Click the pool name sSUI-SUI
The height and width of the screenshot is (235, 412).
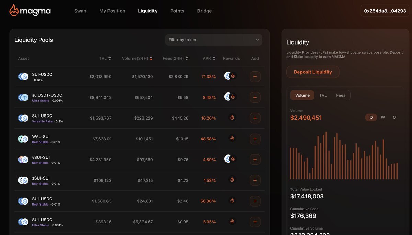(41, 178)
